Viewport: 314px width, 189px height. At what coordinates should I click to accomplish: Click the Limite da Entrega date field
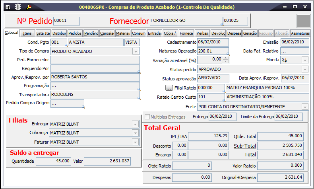tap(289, 117)
